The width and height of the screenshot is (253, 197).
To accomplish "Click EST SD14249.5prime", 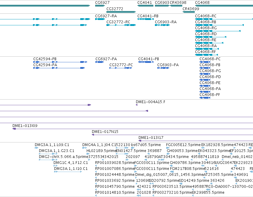I will (194, 181).
